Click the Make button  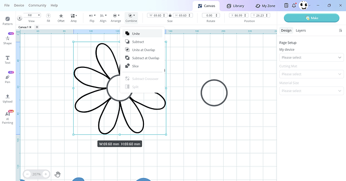[x=311, y=18]
